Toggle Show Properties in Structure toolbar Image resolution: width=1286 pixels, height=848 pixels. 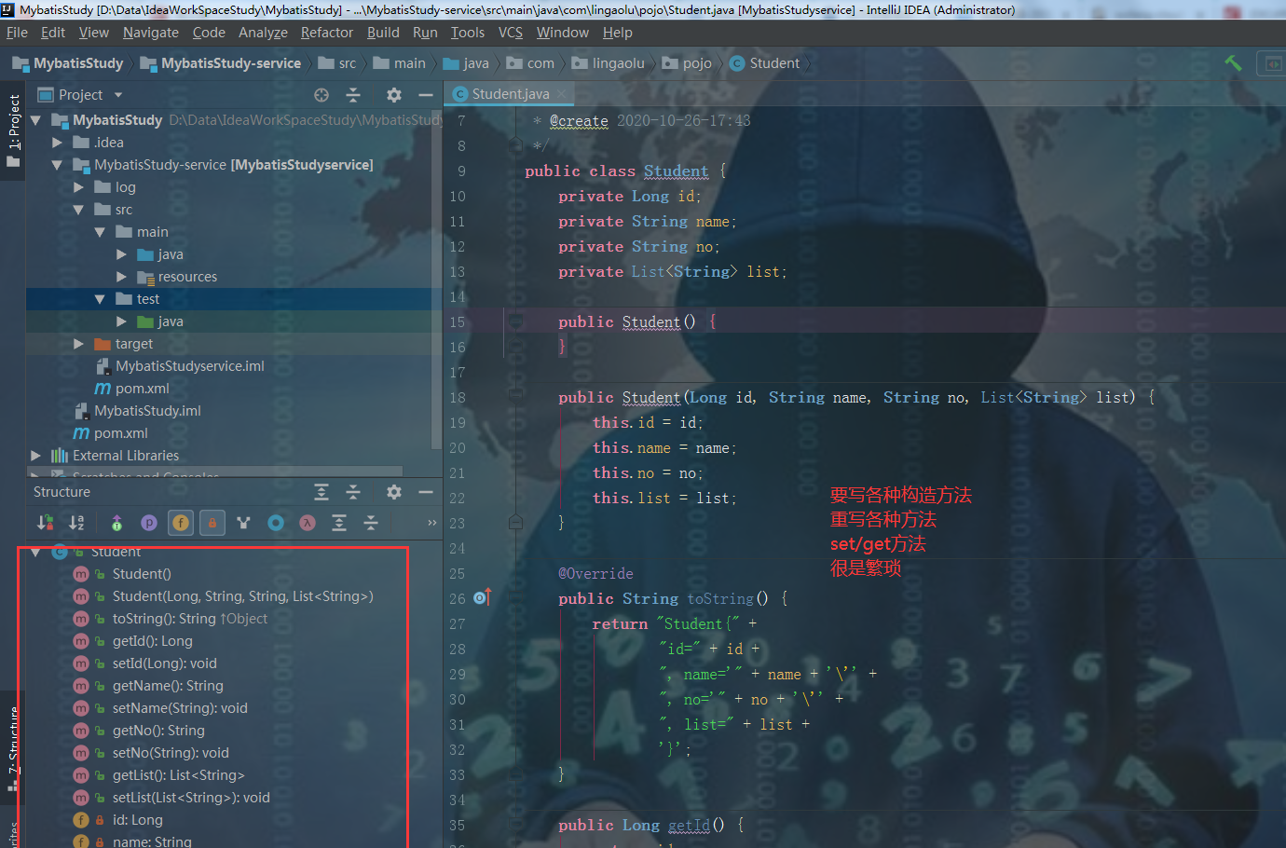[x=148, y=523]
